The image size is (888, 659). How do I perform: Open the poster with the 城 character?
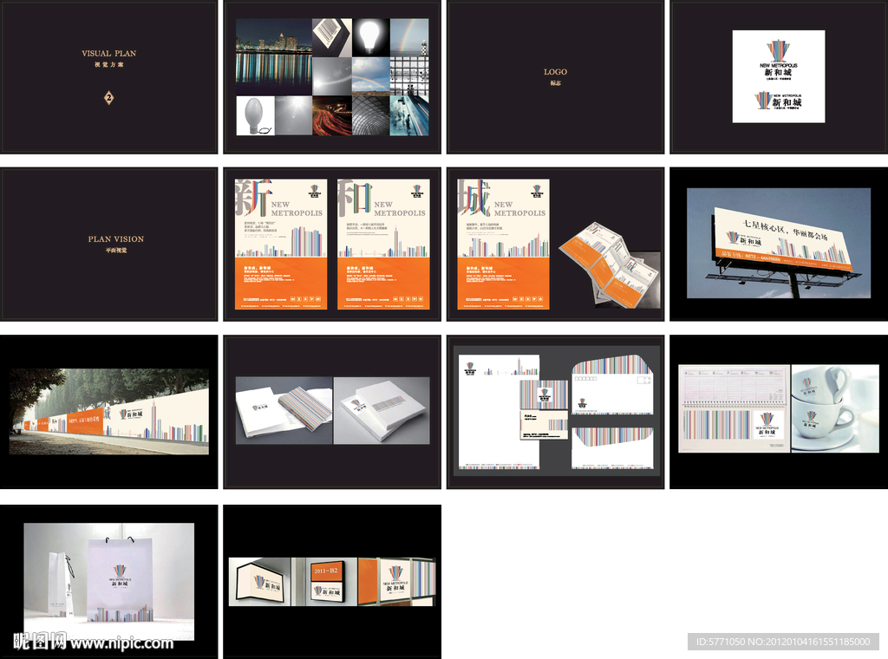pyautogui.click(x=504, y=244)
